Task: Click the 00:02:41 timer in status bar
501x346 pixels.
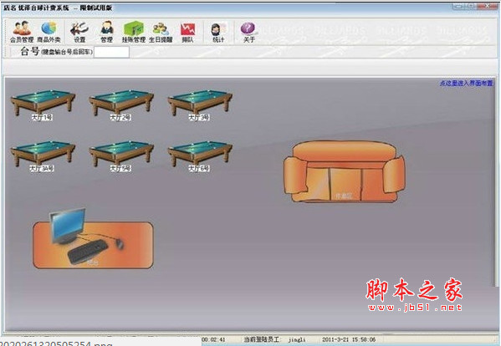Action: coord(213,339)
